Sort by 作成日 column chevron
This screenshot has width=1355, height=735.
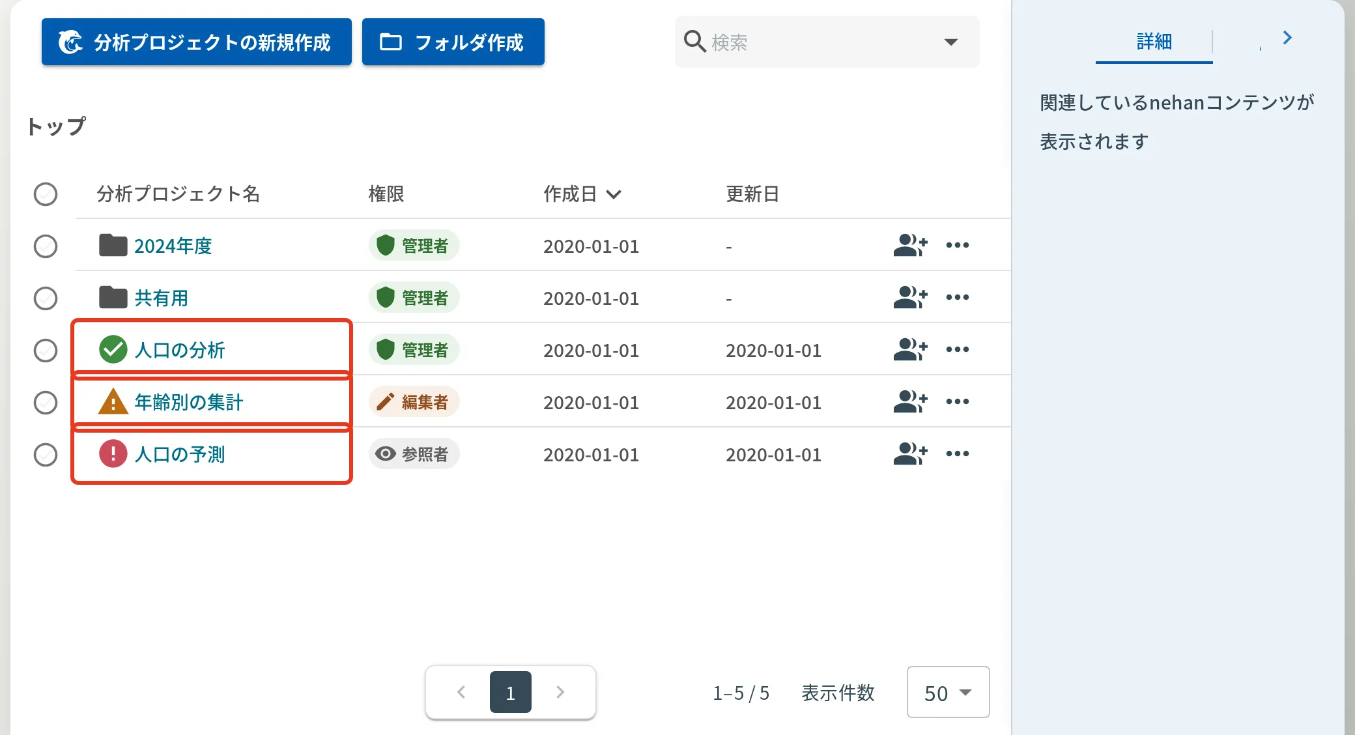tap(614, 194)
